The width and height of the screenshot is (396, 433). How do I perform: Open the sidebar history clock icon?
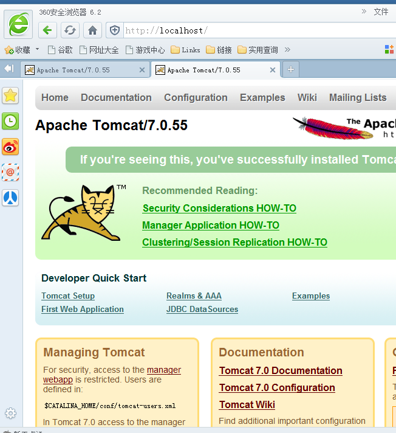tap(10, 121)
